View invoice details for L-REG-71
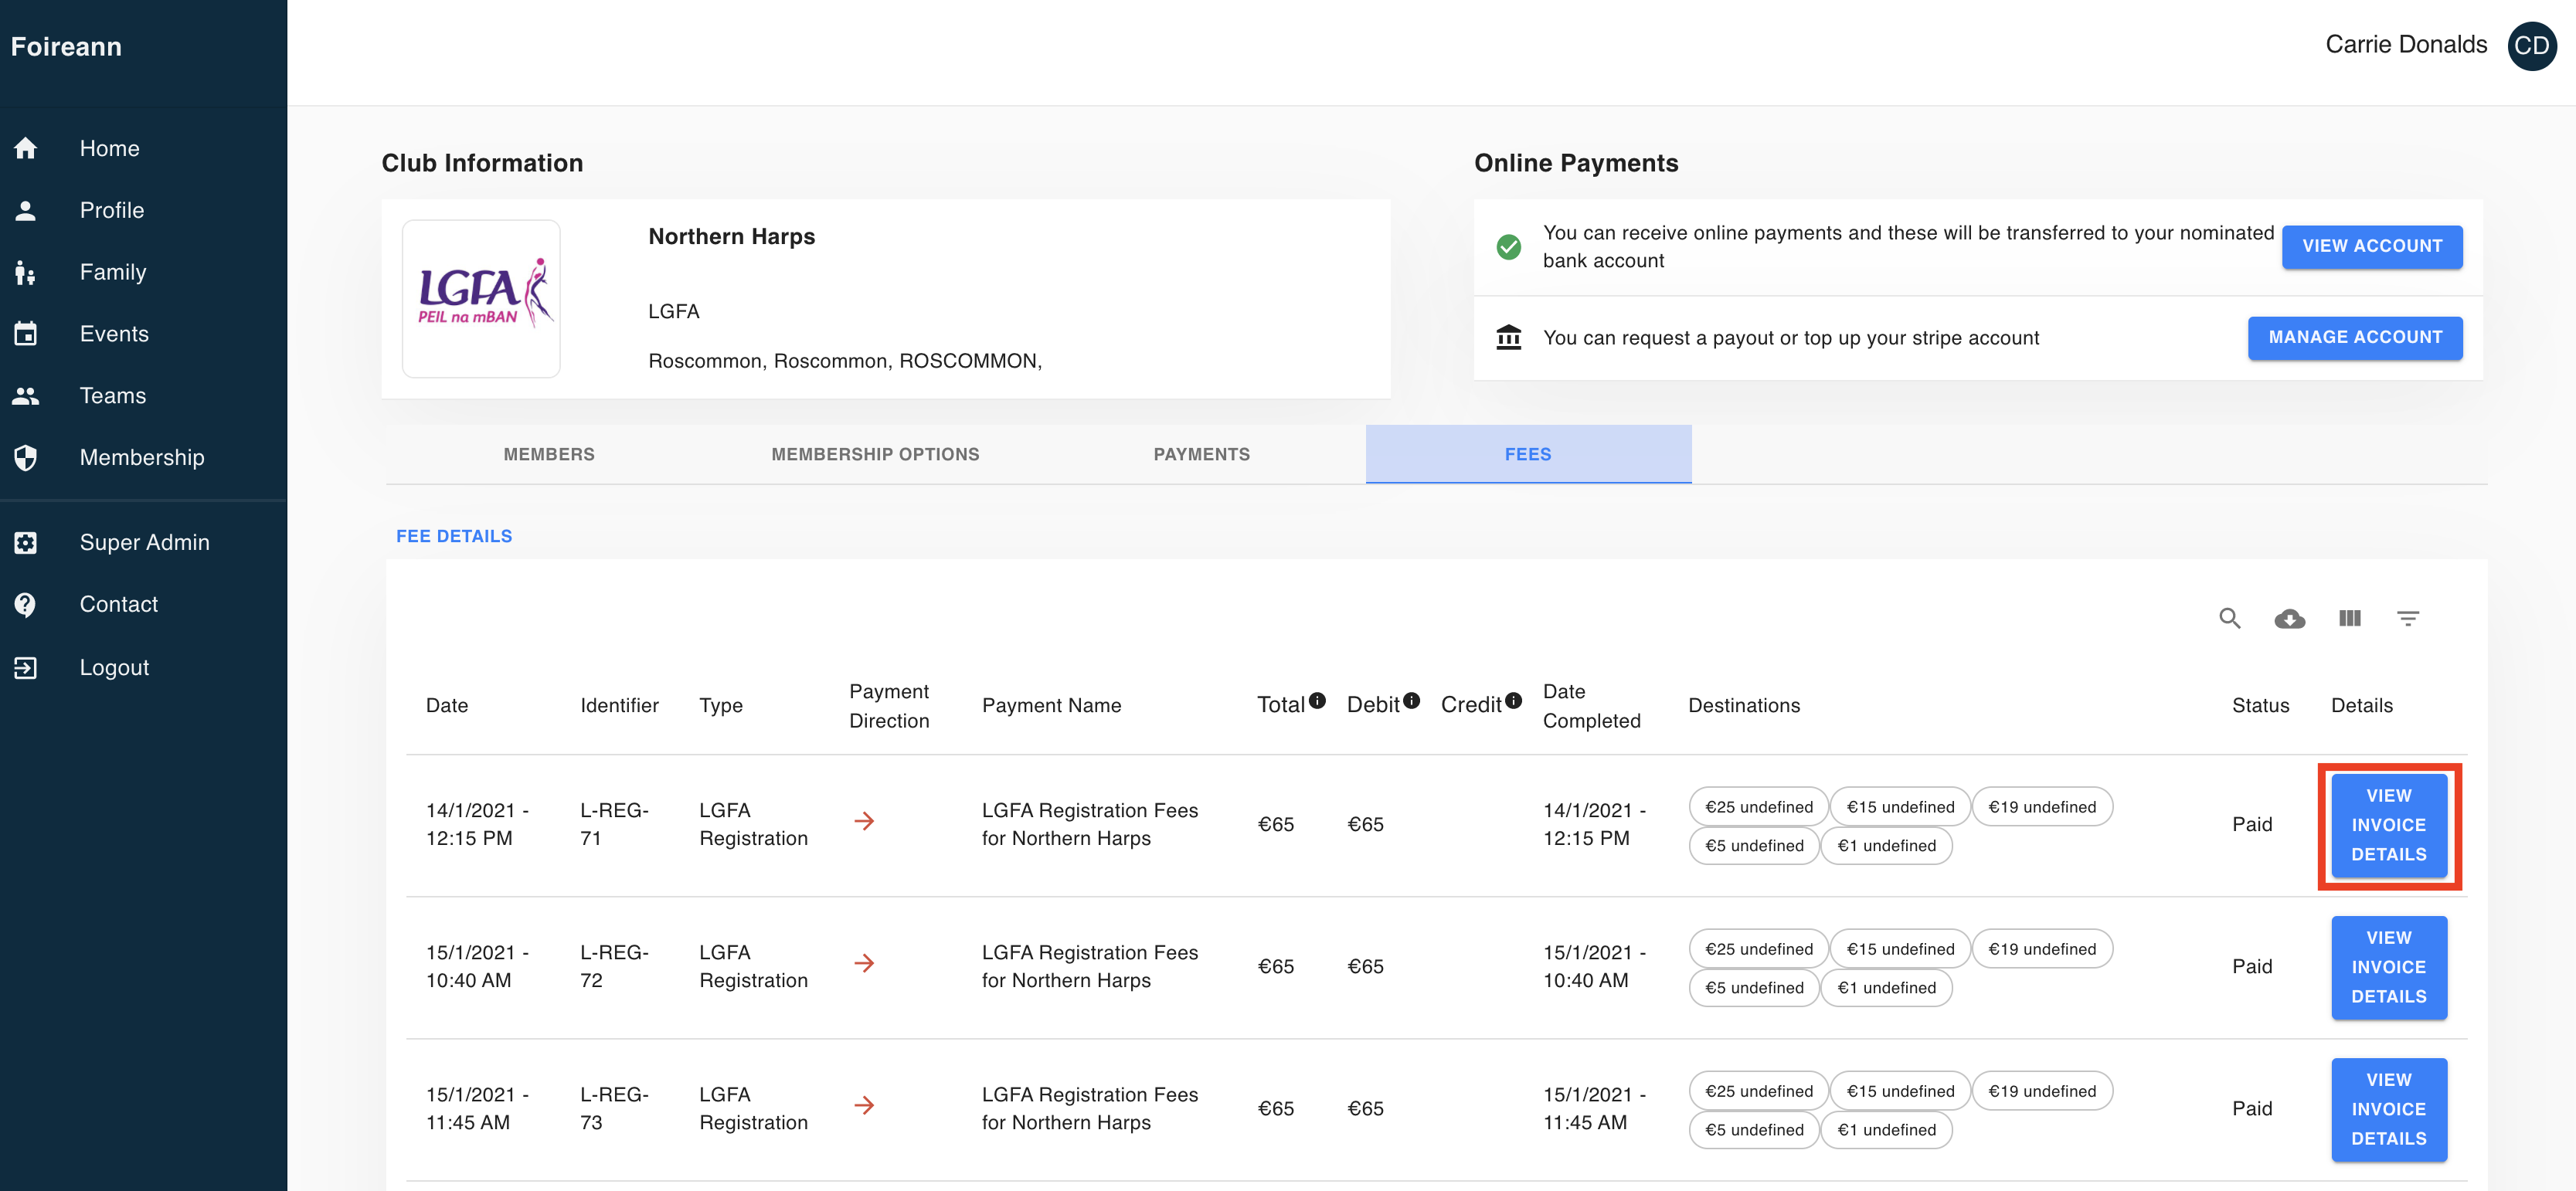 2389,826
